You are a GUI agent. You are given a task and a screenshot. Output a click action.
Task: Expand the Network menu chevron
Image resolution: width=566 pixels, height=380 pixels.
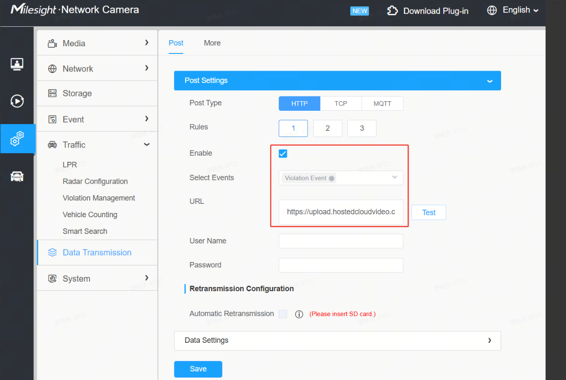[x=147, y=68]
